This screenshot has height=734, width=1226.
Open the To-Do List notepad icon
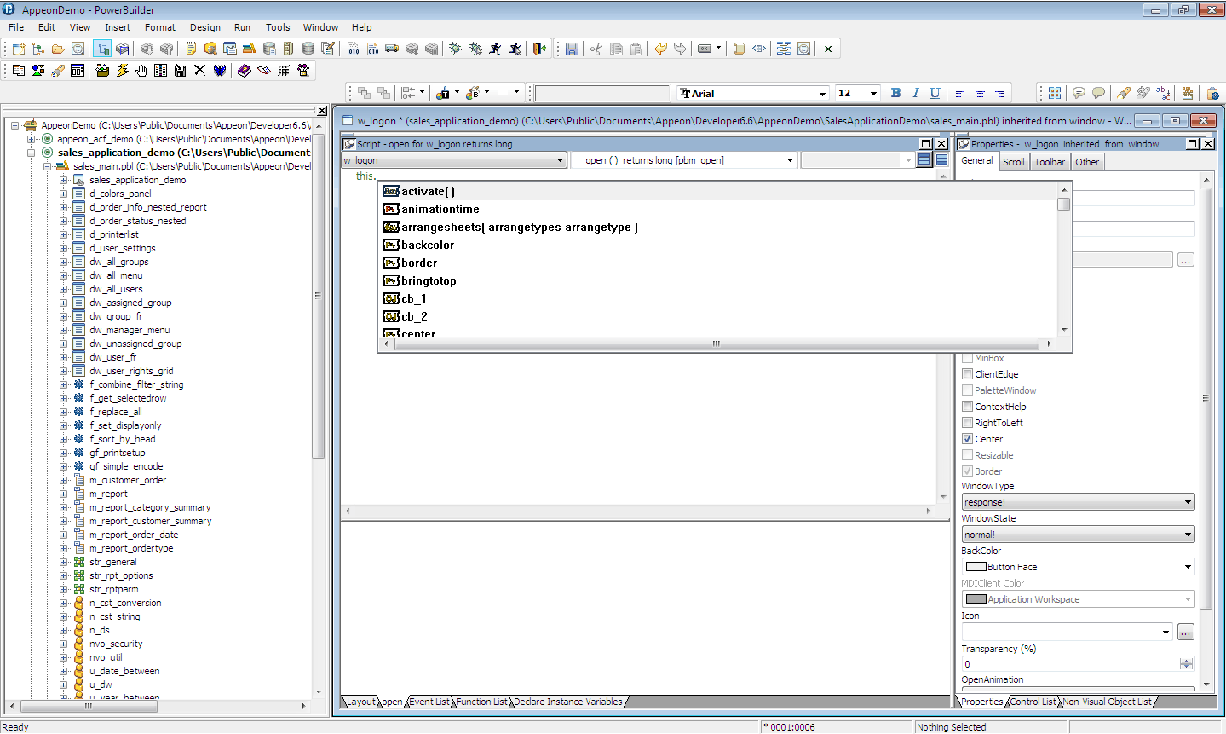(x=191, y=49)
